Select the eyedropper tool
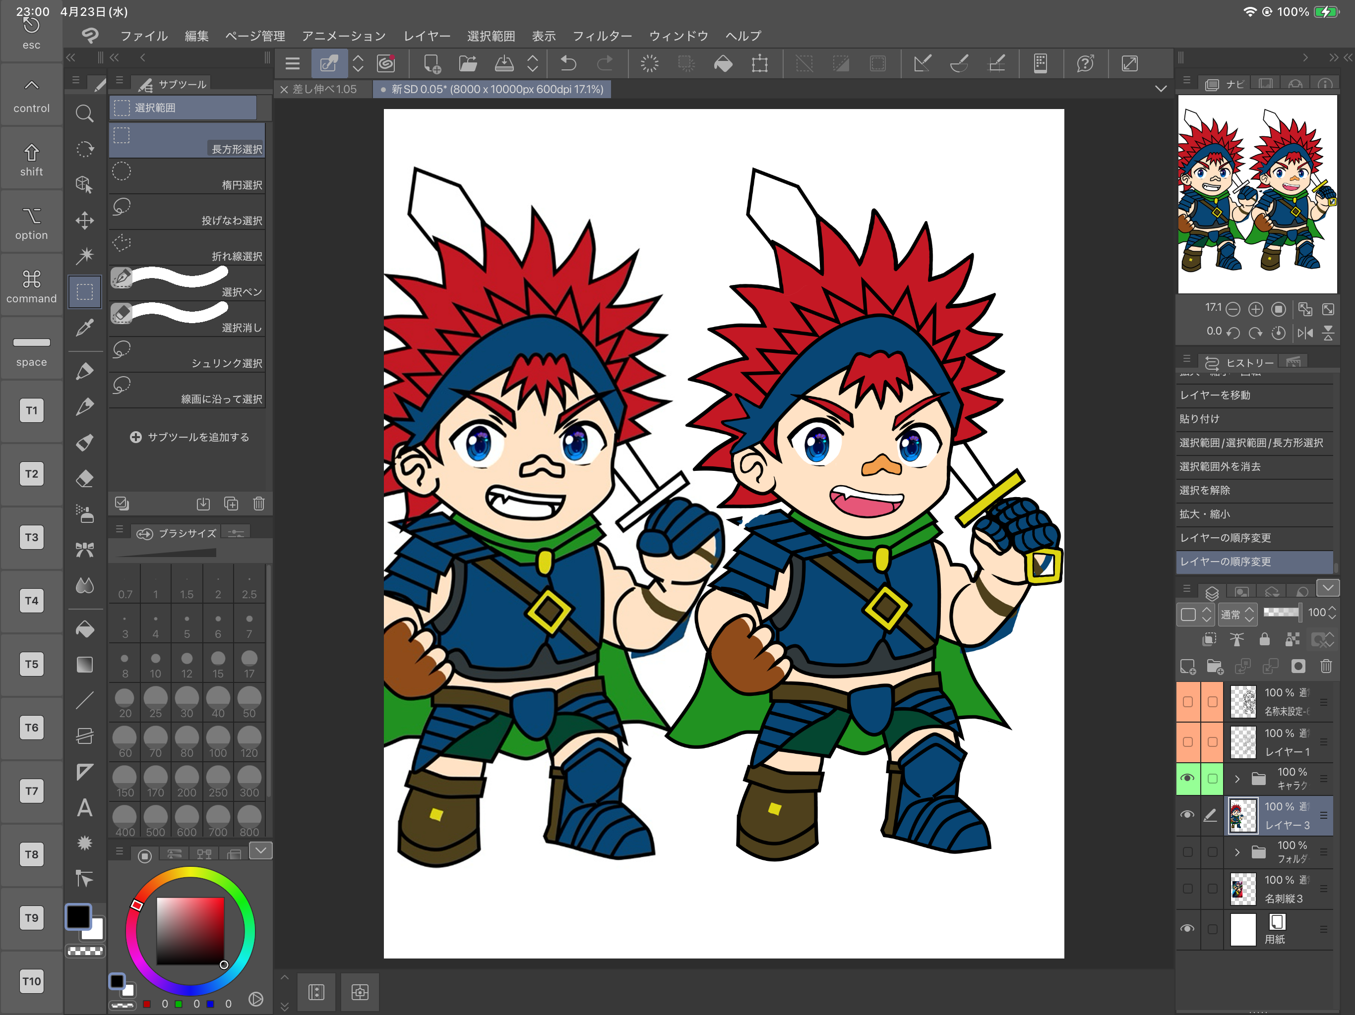The image size is (1355, 1015). click(x=84, y=327)
